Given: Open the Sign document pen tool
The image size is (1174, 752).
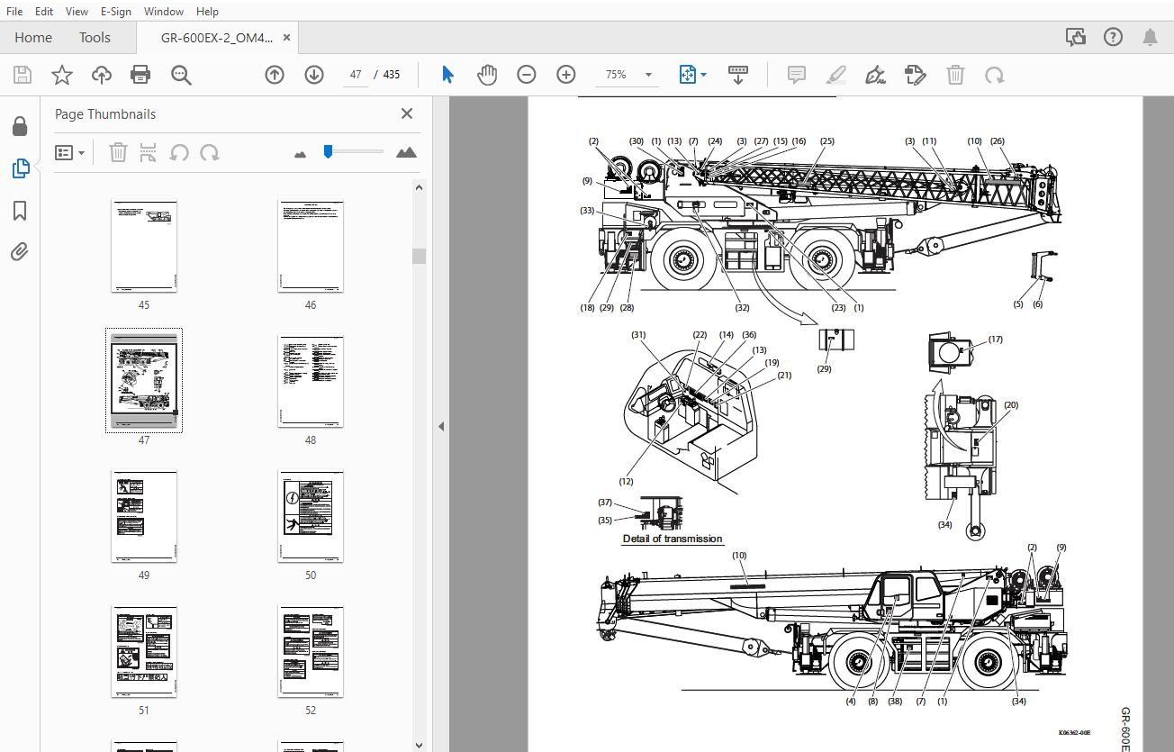Looking at the screenshot, I should pyautogui.click(x=875, y=75).
